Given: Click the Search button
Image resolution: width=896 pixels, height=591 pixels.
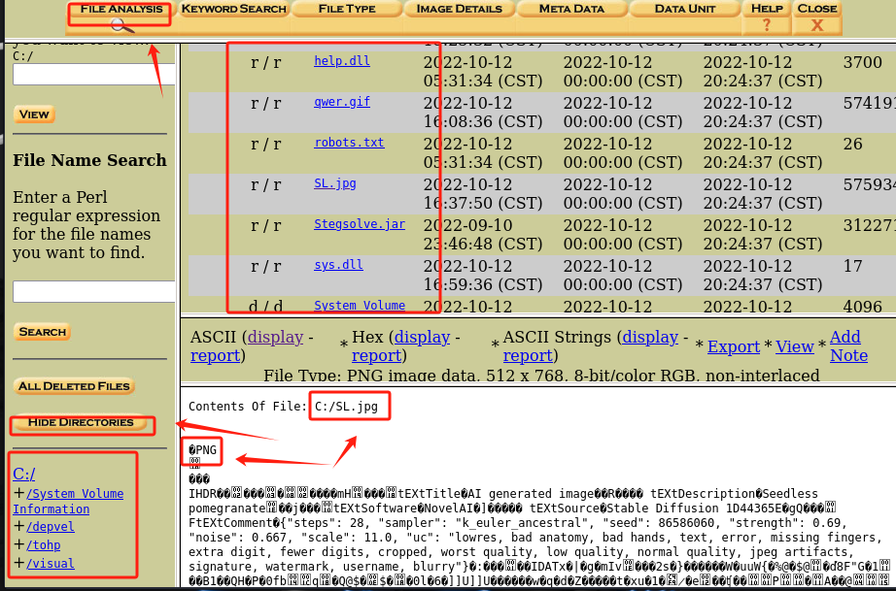Looking at the screenshot, I should point(43,332).
